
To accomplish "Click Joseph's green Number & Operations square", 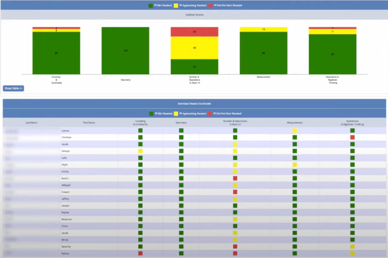I will [x=235, y=206].
